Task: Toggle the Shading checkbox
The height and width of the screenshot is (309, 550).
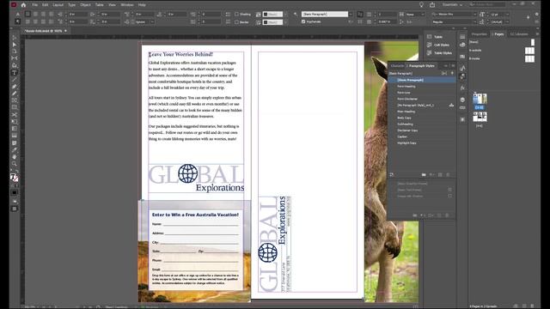Action: coord(237,14)
